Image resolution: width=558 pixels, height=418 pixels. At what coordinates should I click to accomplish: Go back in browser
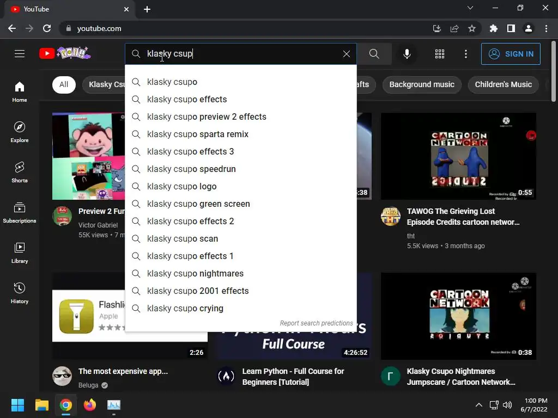tap(12, 28)
